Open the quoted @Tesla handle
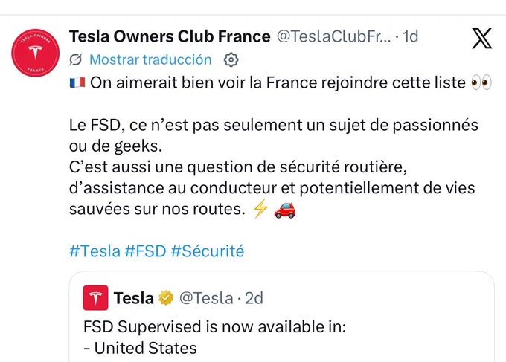 (206, 298)
